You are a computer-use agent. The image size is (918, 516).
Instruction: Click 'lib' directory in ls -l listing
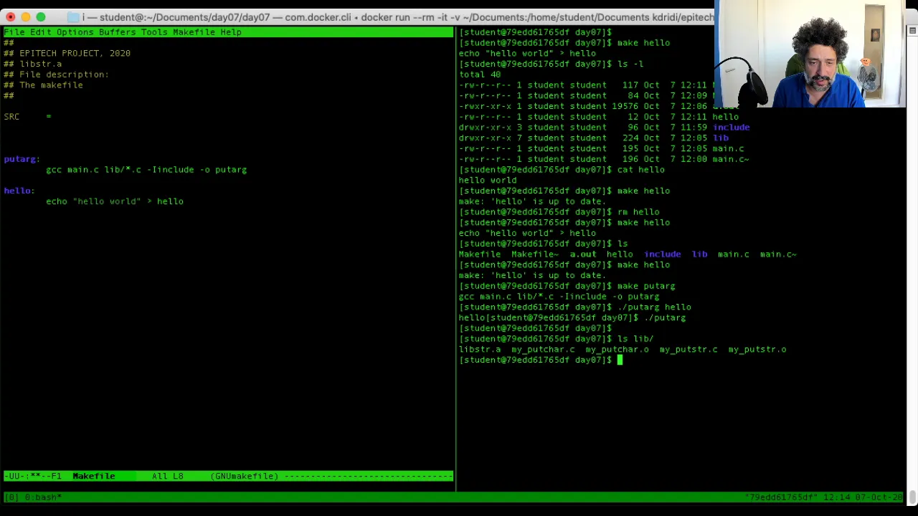[720, 138]
